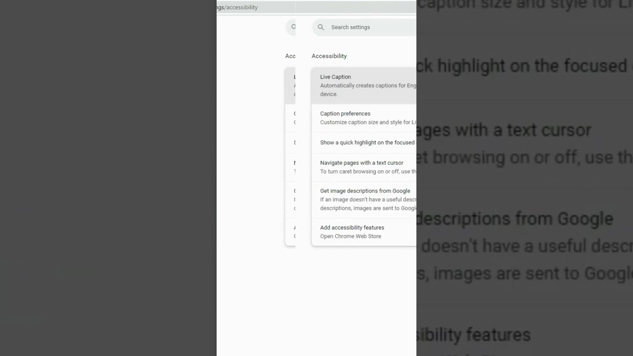633x356 pixels.
Task: Click the cut-off 'Acc' heading on the left
Action: click(x=290, y=56)
